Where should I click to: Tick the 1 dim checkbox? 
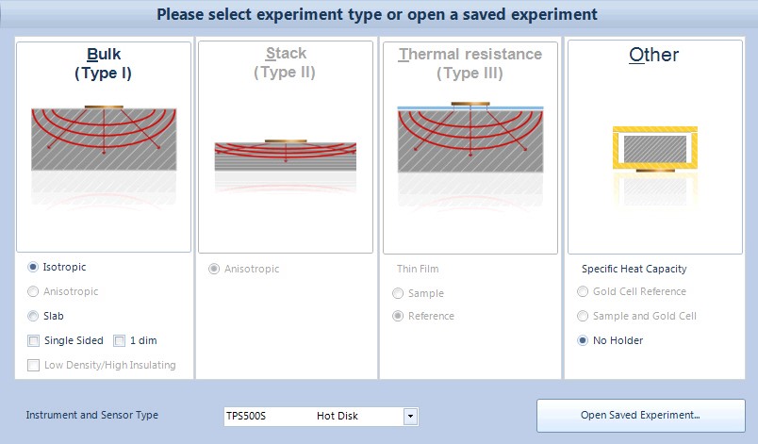pyautogui.click(x=119, y=341)
